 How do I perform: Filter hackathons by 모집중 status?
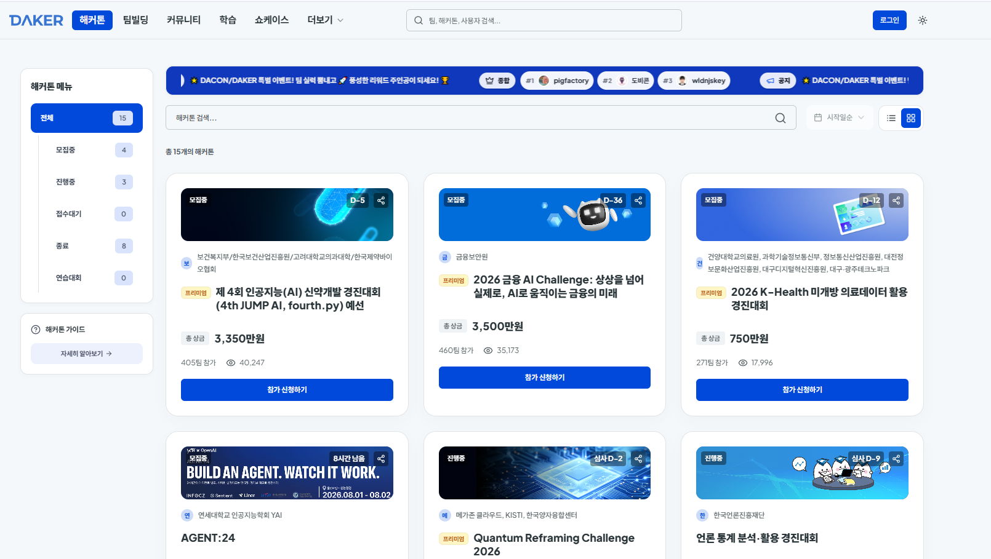coord(92,150)
